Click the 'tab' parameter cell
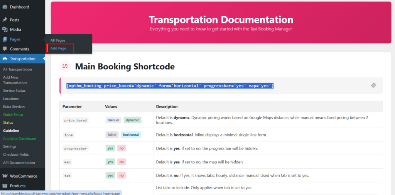The height and width of the screenshot is (195, 395). tap(81, 175)
